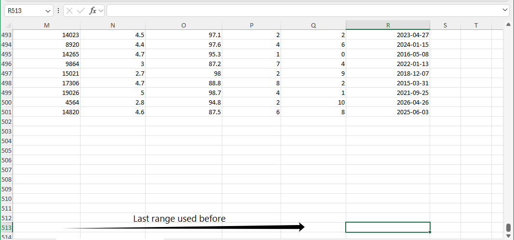Click cell with value 87.5
The height and width of the screenshot is (240, 514).
coord(184,112)
